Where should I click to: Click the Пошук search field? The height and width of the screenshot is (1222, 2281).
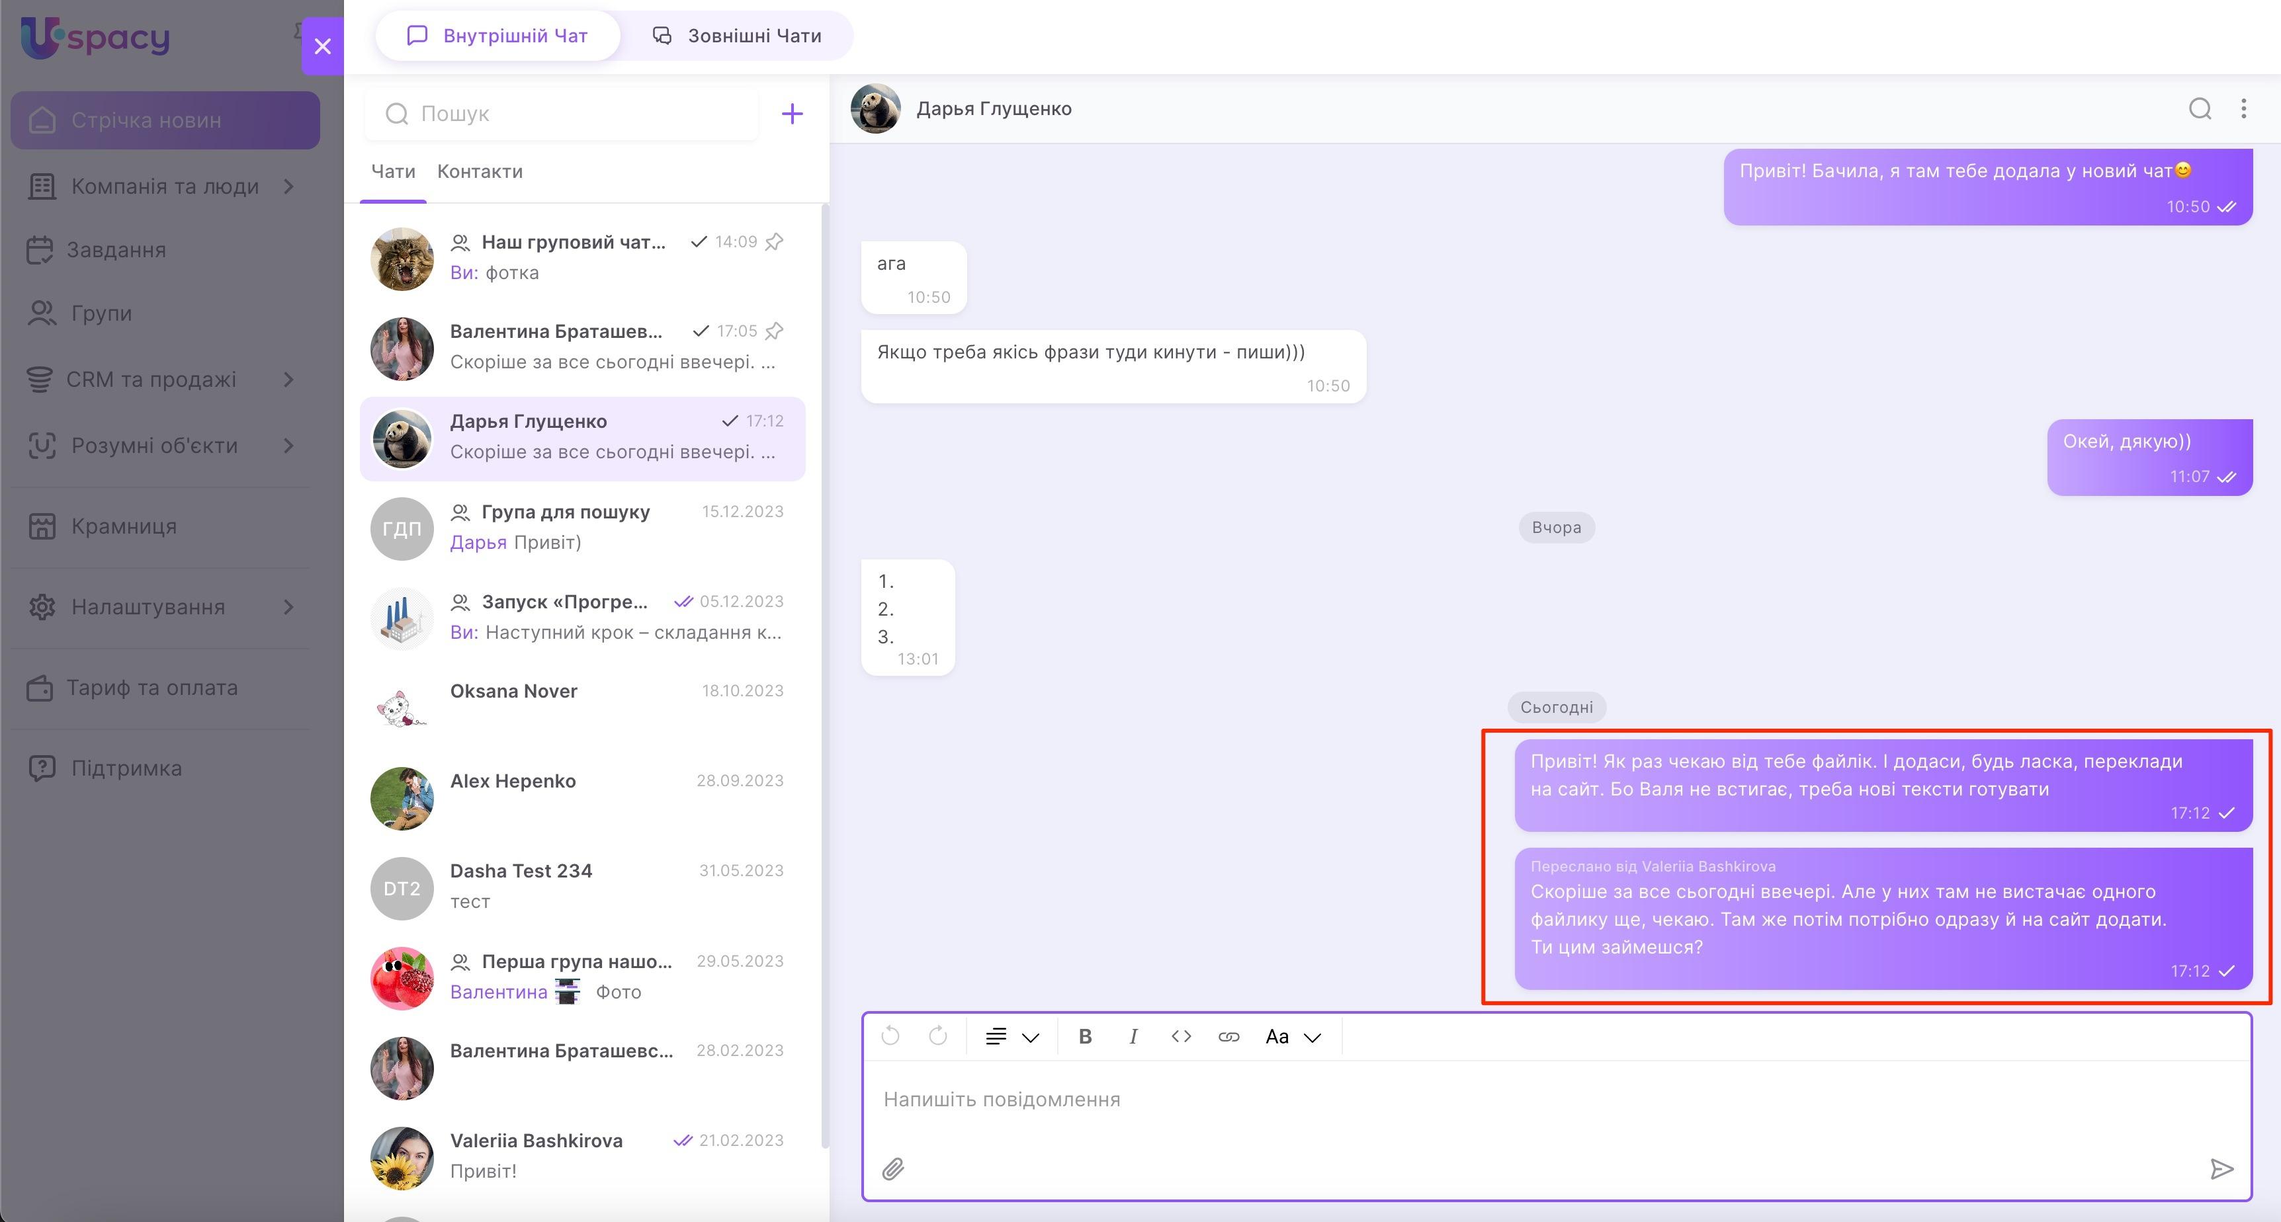[576, 113]
